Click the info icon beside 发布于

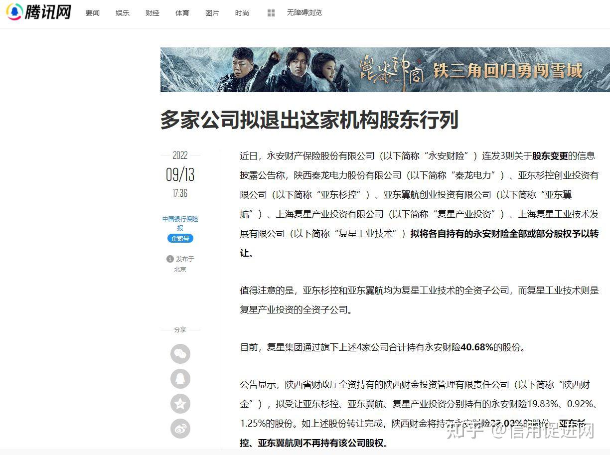(170, 259)
